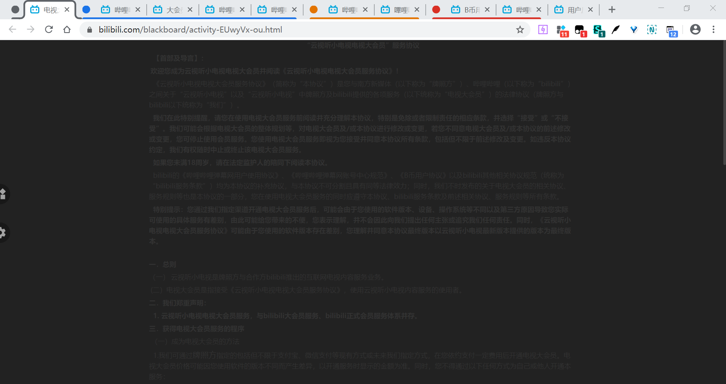Expand the orange tab group
This screenshot has width=726, height=384.
pos(313,9)
